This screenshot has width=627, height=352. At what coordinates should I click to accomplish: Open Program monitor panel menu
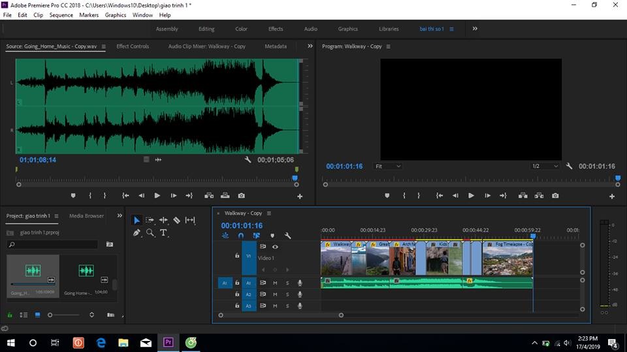click(388, 46)
